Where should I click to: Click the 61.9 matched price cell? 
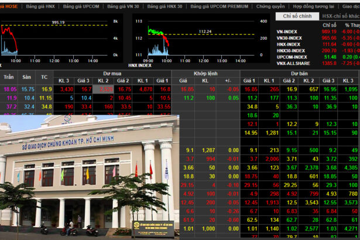click(x=188, y=220)
